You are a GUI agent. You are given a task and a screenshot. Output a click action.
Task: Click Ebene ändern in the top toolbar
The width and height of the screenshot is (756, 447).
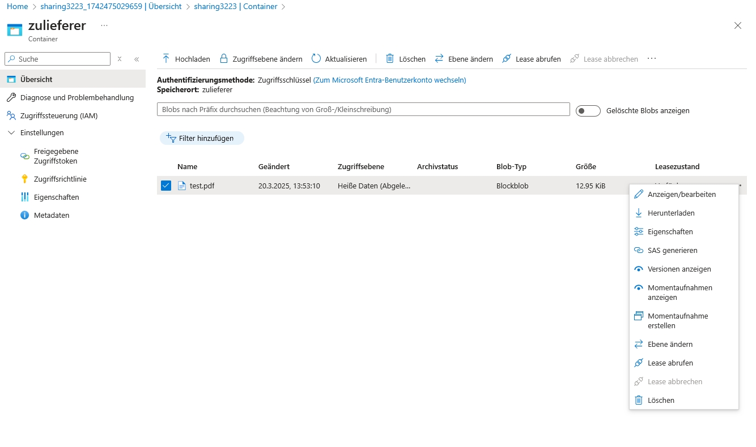464,59
